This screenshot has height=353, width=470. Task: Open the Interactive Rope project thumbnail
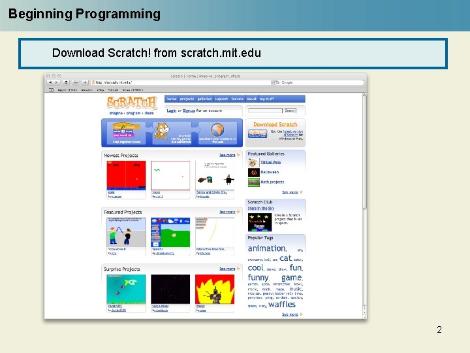click(215, 232)
